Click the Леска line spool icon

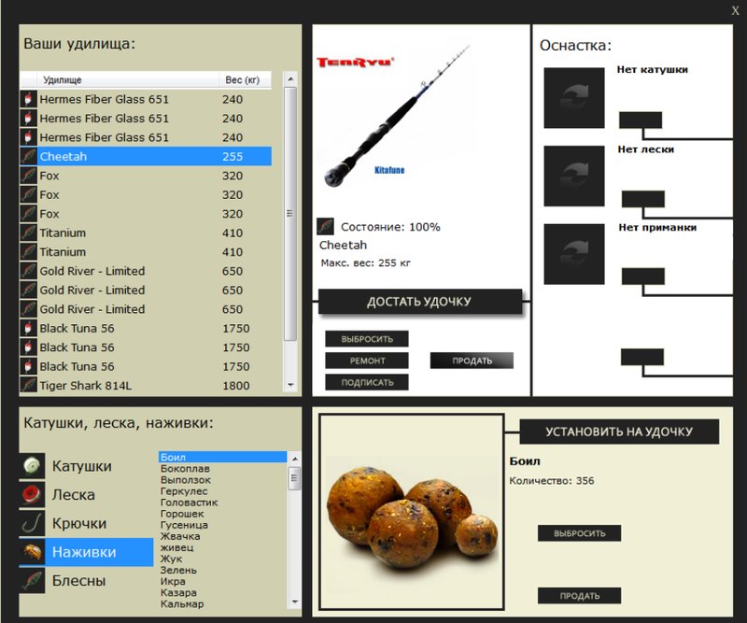tap(32, 494)
